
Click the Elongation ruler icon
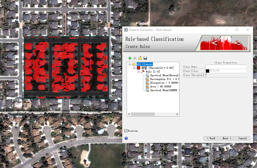(x=147, y=83)
